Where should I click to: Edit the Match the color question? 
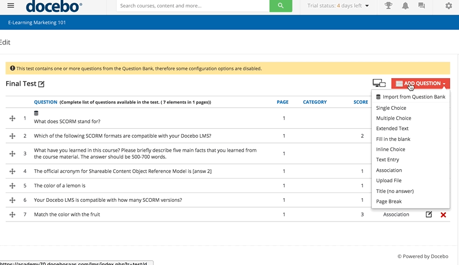[x=428, y=214]
